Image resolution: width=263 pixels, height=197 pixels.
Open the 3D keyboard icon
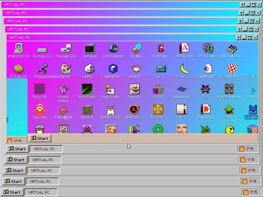[x=161, y=69]
